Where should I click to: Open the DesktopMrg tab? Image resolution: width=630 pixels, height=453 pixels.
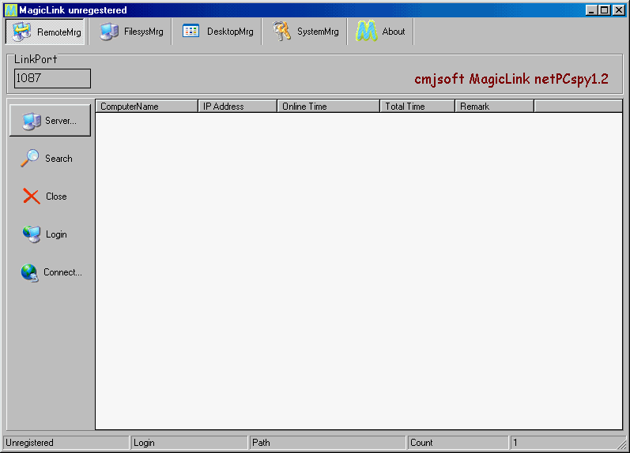coord(217,32)
